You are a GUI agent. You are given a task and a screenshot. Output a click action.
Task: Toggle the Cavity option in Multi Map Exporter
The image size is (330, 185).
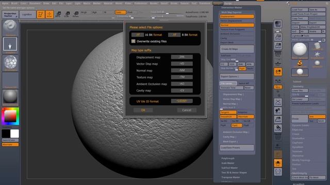point(237,38)
